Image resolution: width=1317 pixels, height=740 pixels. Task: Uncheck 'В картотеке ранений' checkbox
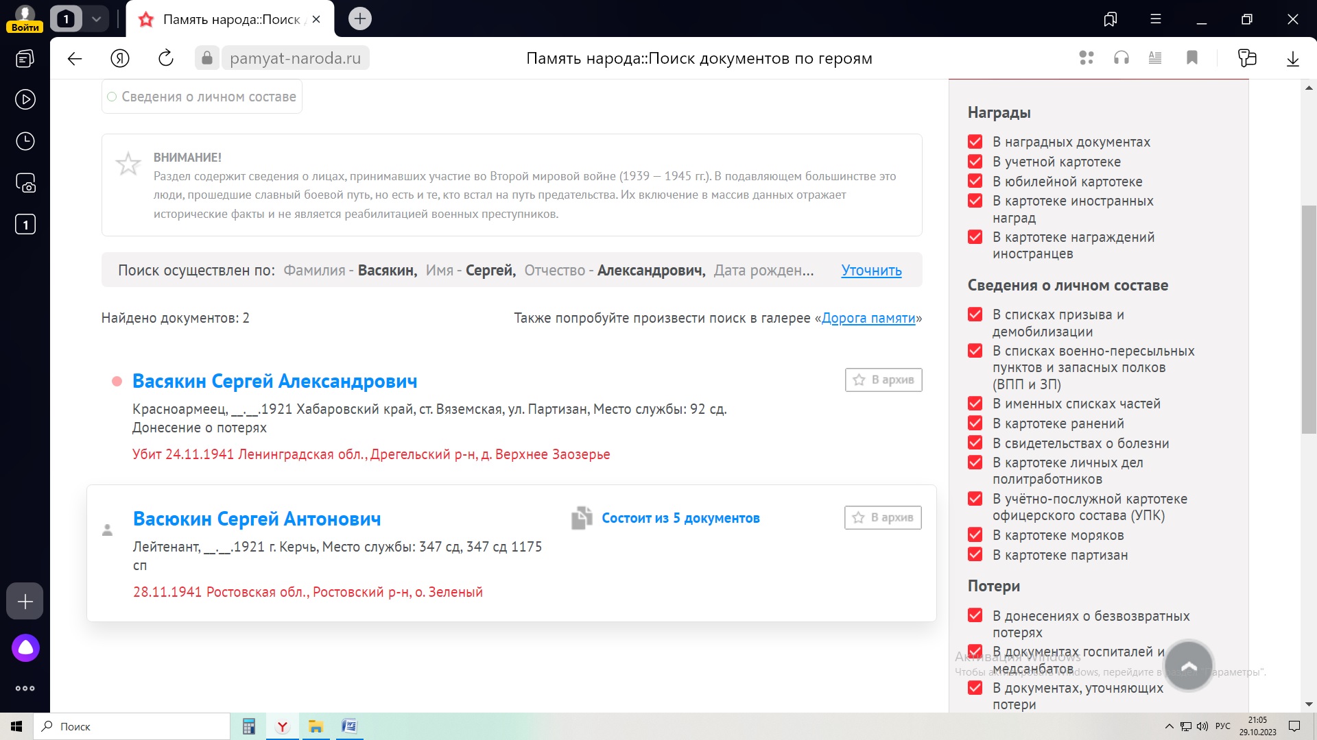(975, 423)
